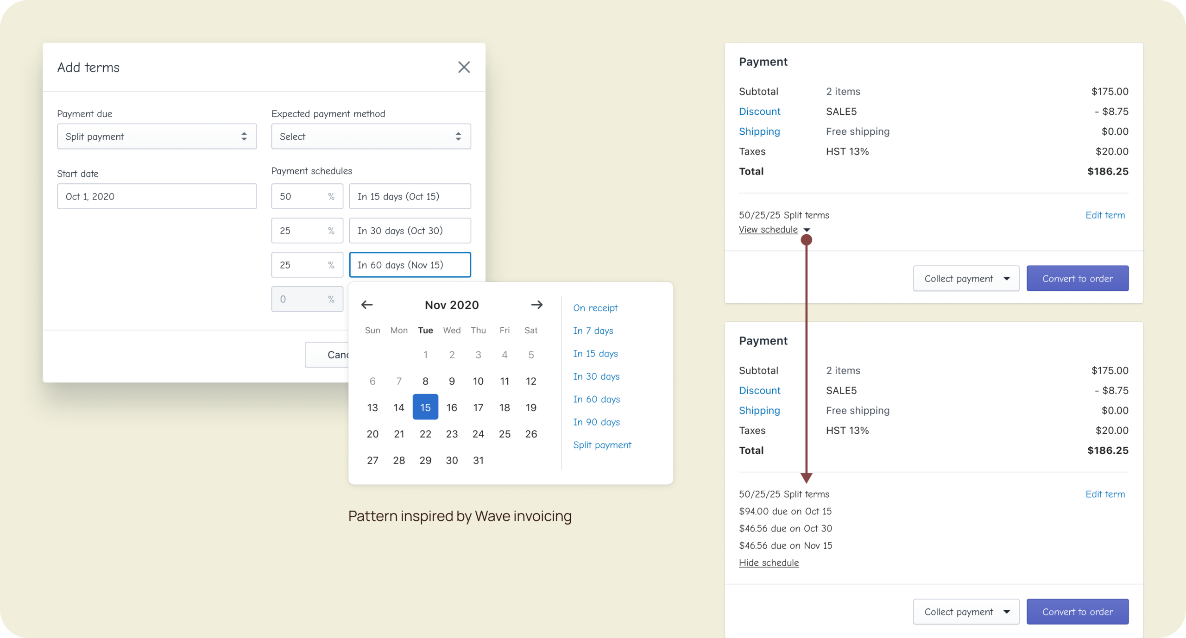Open Expected payment method select

pyautogui.click(x=371, y=137)
